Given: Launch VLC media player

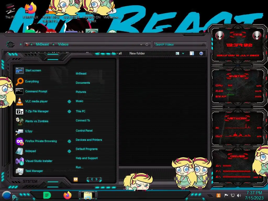Looking at the screenshot, I should point(32,101).
